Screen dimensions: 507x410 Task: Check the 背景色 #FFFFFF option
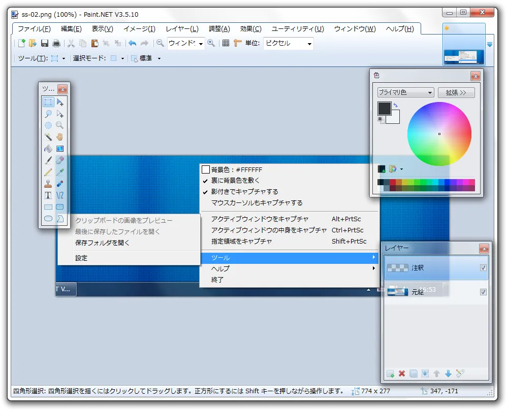(x=206, y=169)
